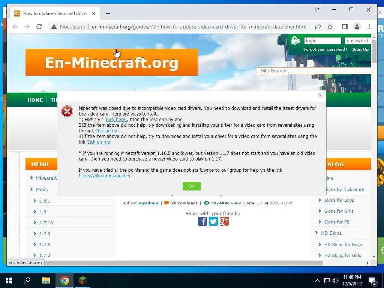Image resolution: width=384 pixels, height=288 pixels.
Task: Open the Mods menu entry
Action: (42, 189)
